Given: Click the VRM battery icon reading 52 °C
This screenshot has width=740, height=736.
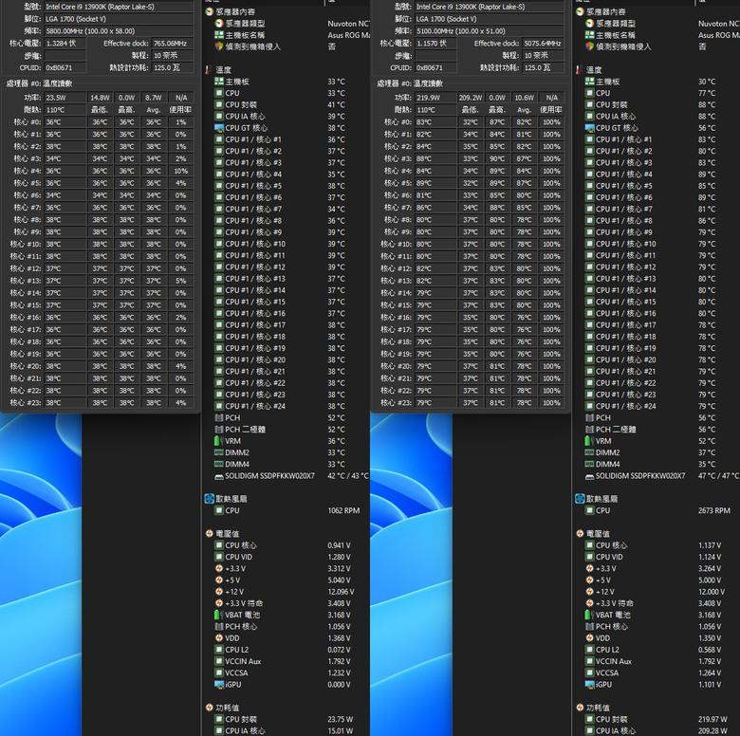Looking at the screenshot, I should [x=589, y=441].
